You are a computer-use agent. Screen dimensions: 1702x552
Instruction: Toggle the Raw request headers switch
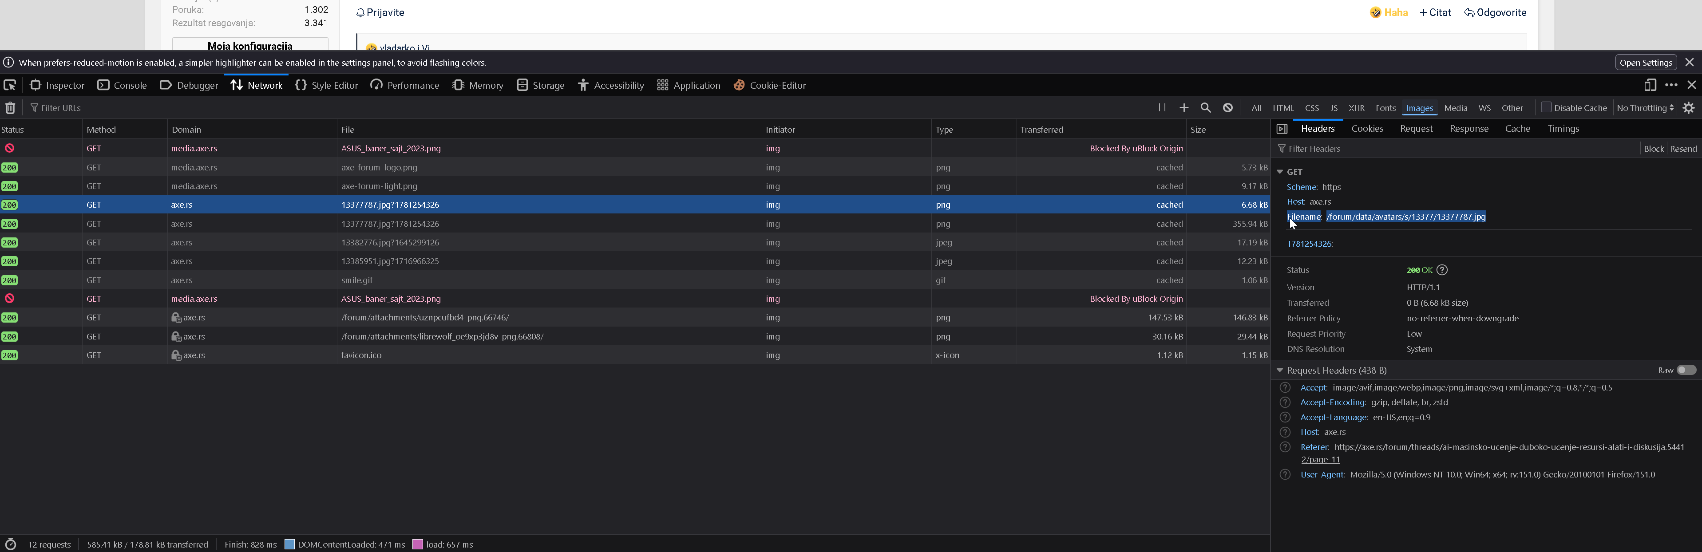1686,371
